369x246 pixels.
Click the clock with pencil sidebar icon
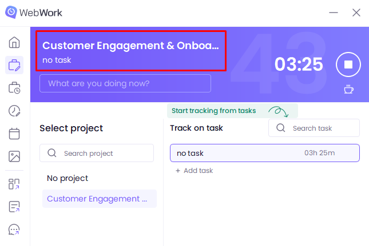pyautogui.click(x=15, y=111)
